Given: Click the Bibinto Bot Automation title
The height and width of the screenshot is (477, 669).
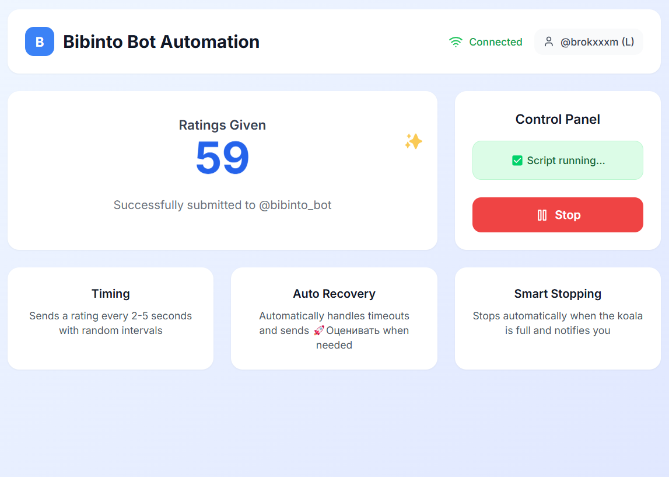Looking at the screenshot, I should coord(162,42).
